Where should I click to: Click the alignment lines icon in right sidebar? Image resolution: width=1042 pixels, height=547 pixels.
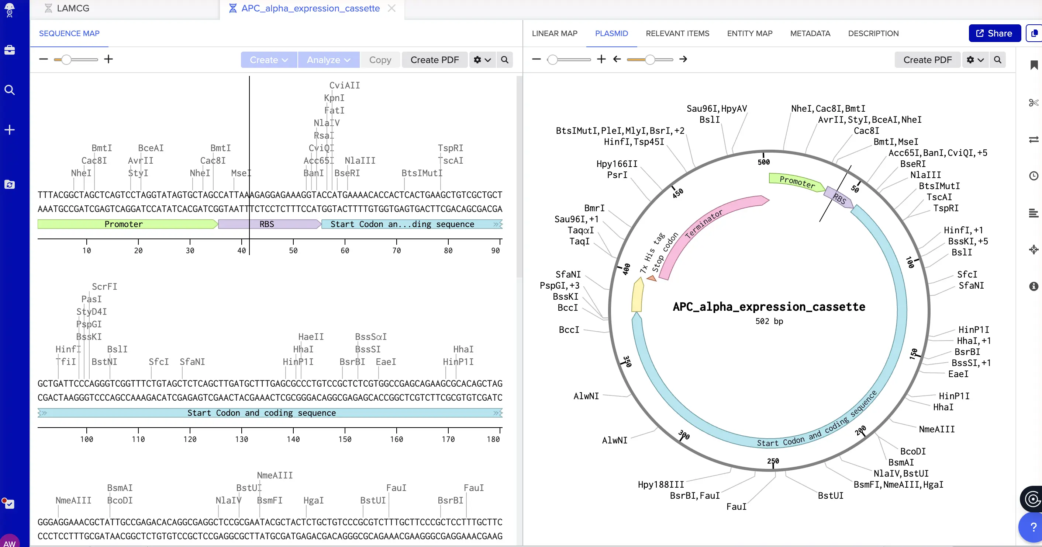coord(1034,213)
